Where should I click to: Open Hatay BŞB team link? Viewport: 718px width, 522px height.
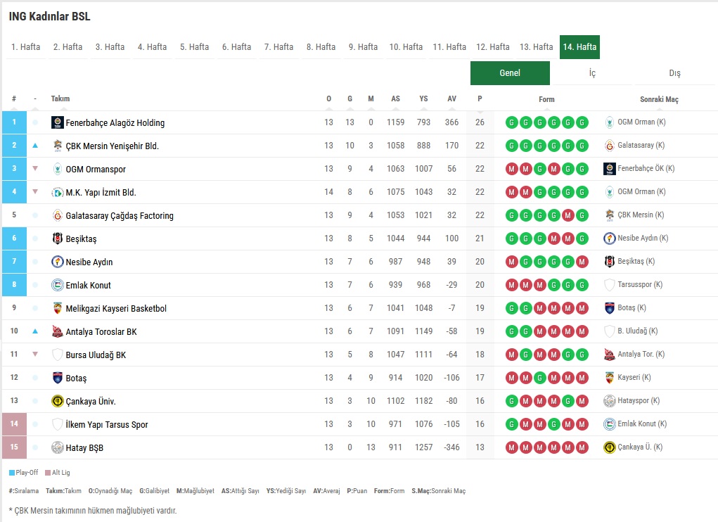(x=84, y=448)
